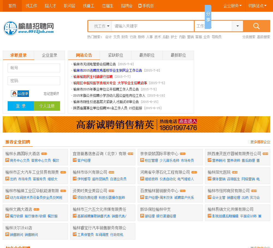Click the blue 分享 share tab
273x248 pixels.
(x=208, y=17)
